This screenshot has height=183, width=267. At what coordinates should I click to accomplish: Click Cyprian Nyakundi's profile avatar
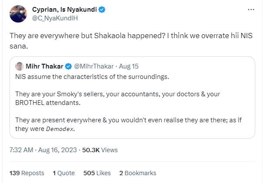tap(18, 14)
